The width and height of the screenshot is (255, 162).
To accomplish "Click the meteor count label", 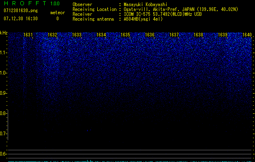I will click(x=58, y=13).
